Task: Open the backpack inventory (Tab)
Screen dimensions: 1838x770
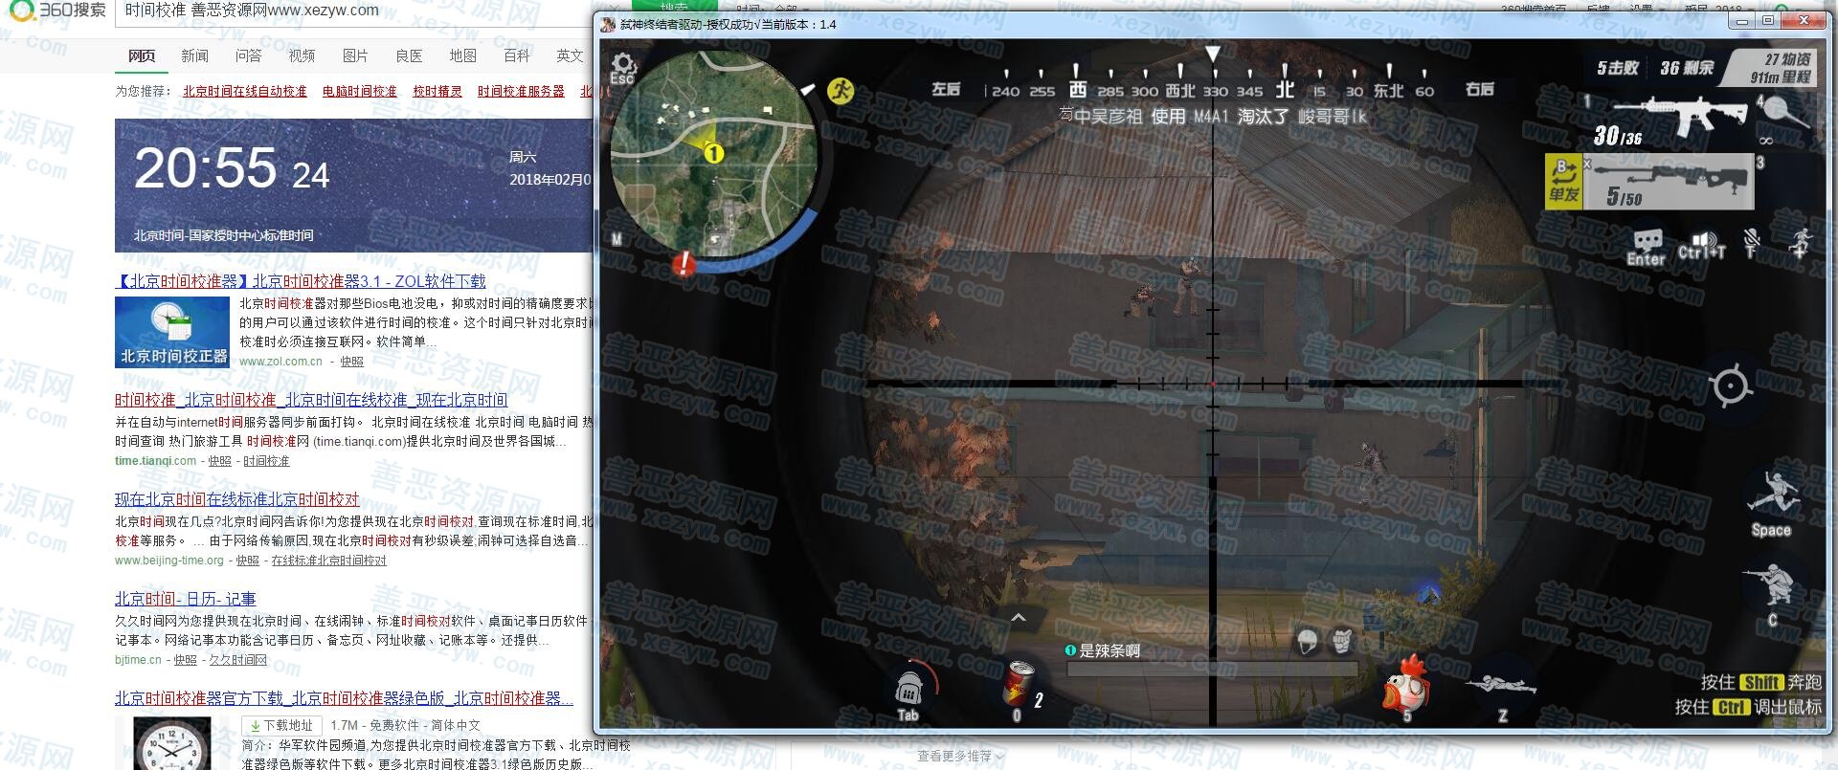Action: click(908, 692)
